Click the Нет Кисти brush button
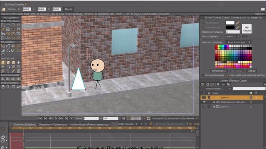Viewport: 266px width, 149px height. point(247,29)
